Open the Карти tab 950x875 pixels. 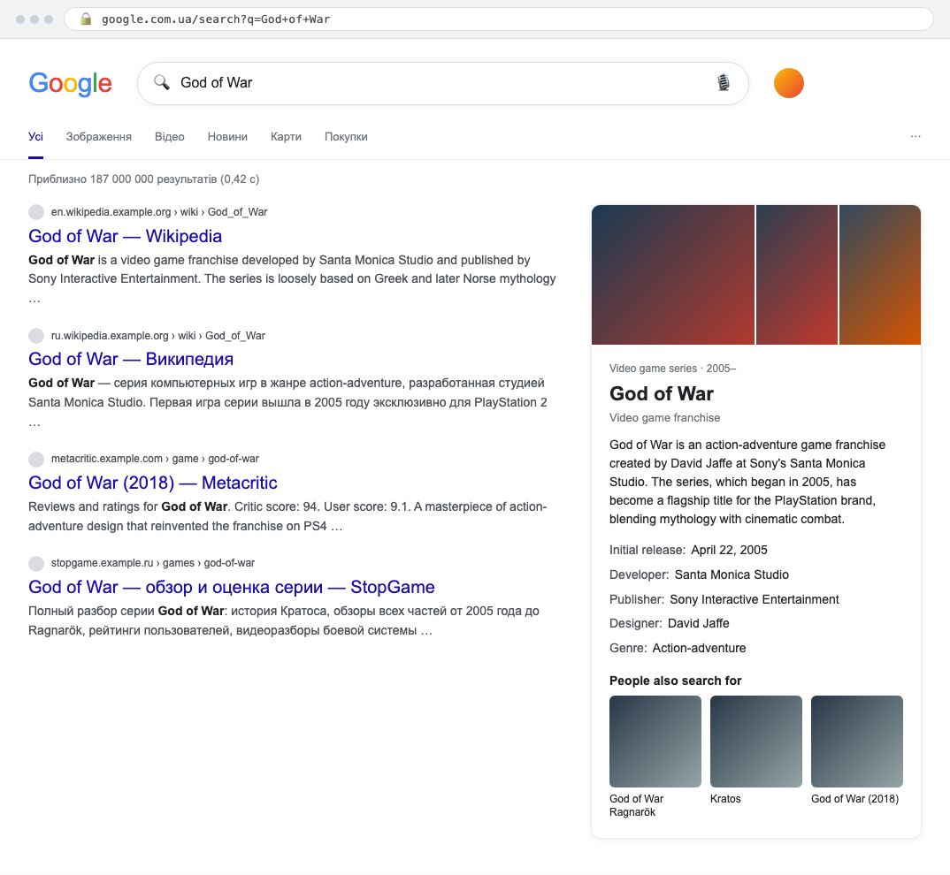286,137
